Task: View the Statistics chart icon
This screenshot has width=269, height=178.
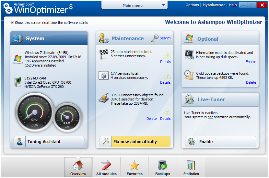Action: [191, 165]
